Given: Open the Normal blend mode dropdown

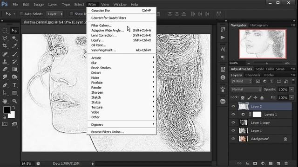Looking at the screenshot, I should coord(246,90).
